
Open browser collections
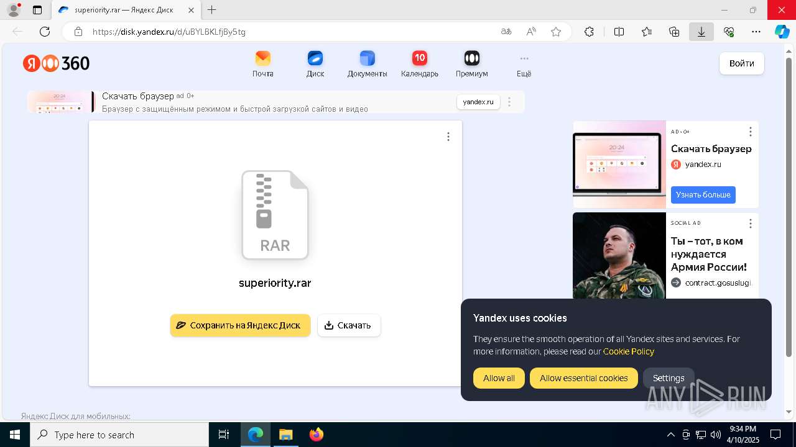click(x=674, y=32)
